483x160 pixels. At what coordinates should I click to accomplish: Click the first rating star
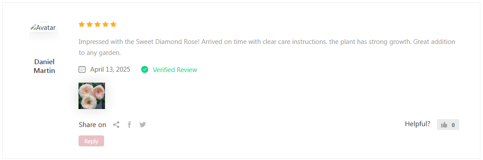[82, 24]
